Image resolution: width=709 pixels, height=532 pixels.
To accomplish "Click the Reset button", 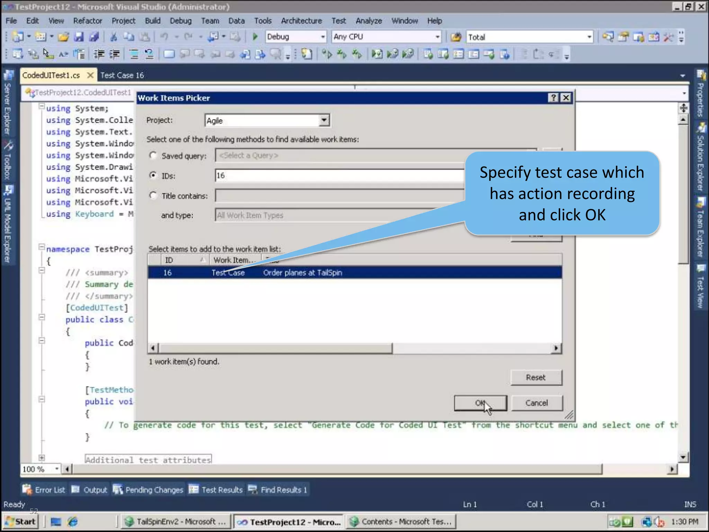I will tap(536, 377).
